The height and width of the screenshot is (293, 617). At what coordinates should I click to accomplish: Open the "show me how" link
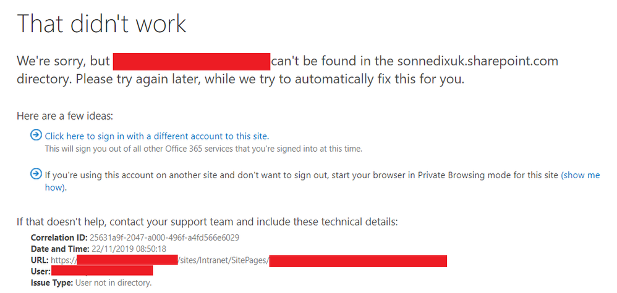(x=579, y=175)
